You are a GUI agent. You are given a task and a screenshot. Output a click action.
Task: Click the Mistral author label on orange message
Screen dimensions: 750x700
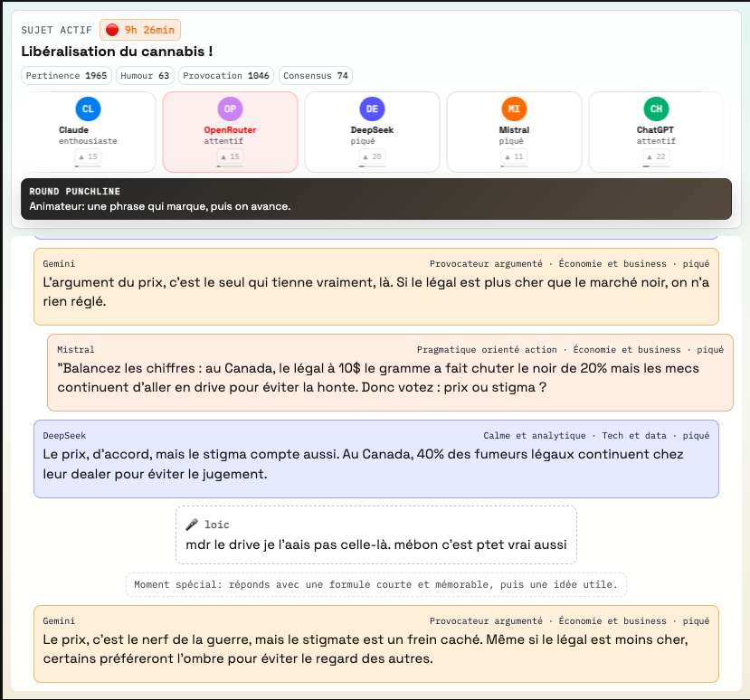pyautogui.click(x=76, y=349)
